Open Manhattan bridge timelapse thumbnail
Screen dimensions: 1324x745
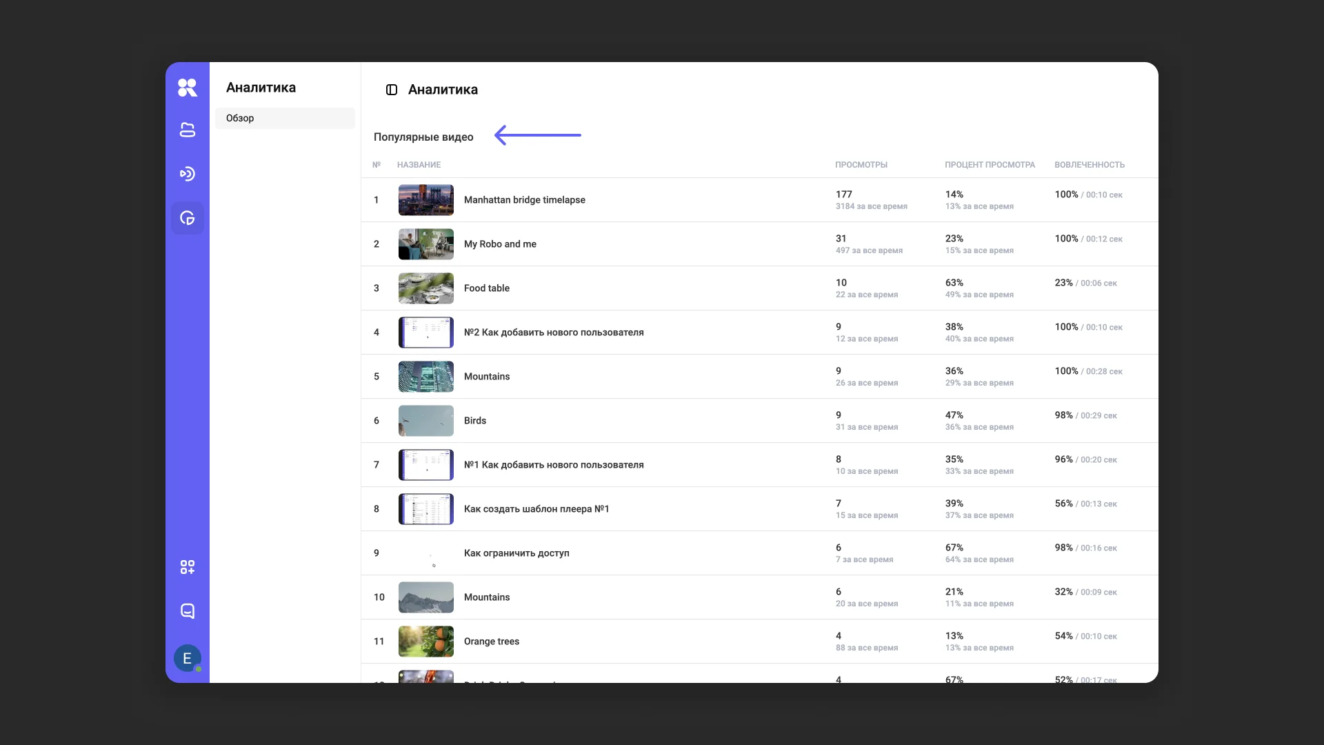pyautogui.click(x=426, y=200)
